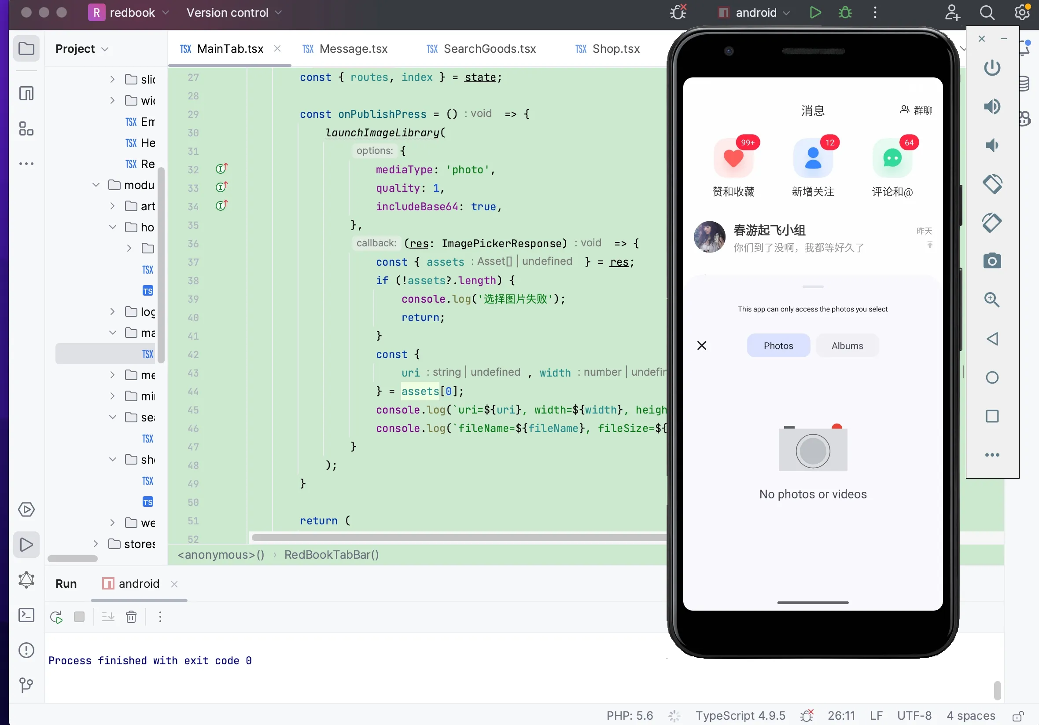Image resolution: width=1039 pixels, height=725 pixels.
Task: Click the Rerun icon in the Run panel
Action: [56, 617]
